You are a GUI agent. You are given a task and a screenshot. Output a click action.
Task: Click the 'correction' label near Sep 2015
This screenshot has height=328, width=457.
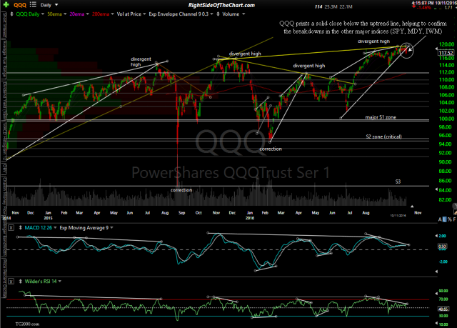coord(181,190)
